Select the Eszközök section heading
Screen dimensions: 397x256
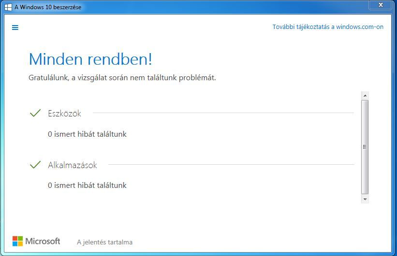[65, 114]
